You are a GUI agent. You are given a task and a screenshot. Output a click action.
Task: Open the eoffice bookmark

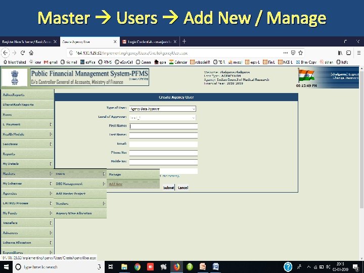tap(88, 62)
